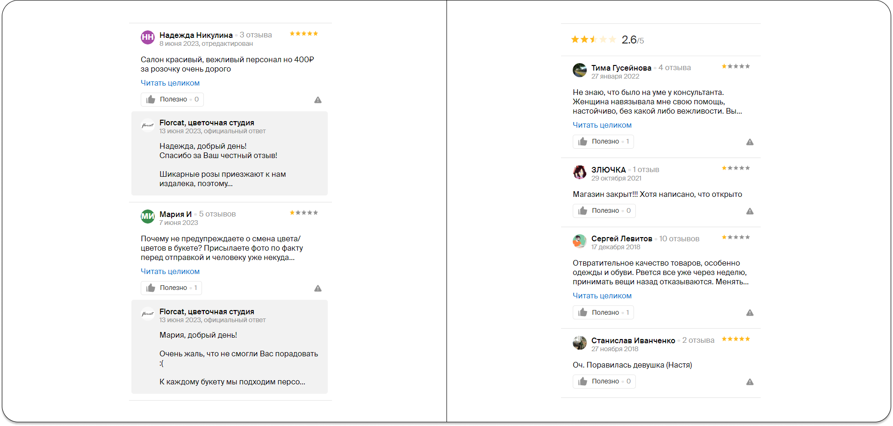Toggle the helpful vote on Сергей Левитов's review

(603, 312)
